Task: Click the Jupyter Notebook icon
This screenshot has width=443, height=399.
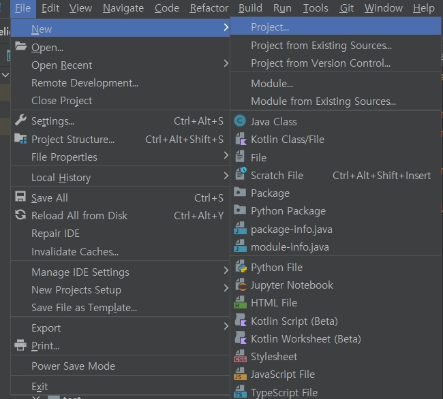Action: coord(239,285)
